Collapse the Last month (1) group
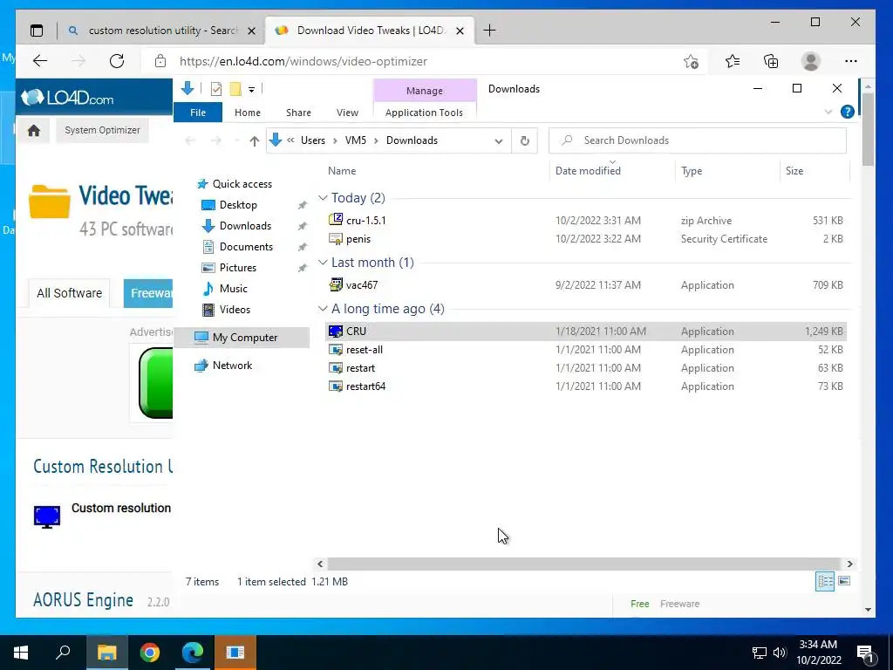This screenshot has width=893, height=670. point(323,262)
